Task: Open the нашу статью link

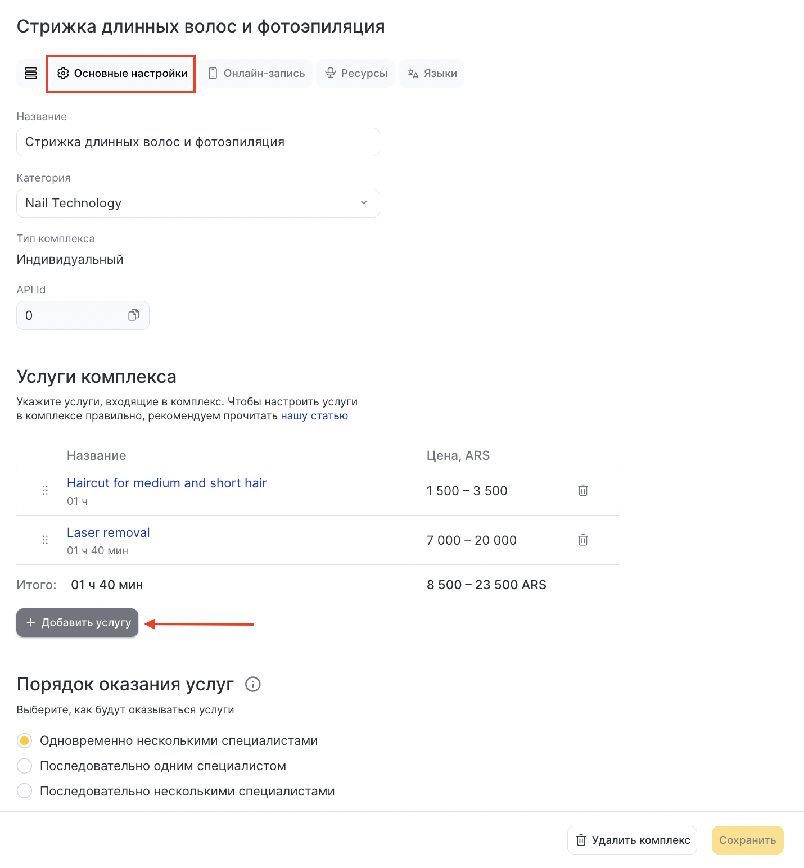Action: click(314, 416)
